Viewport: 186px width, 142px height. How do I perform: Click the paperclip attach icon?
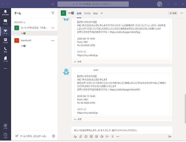click(81, 136)
